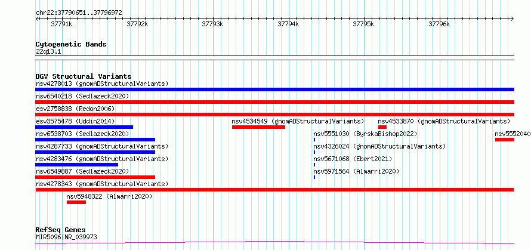Select the nsv4278013 (gnomADStructuralVariants) label
This screenshot has width=531, height=250.
pos(102,84)
